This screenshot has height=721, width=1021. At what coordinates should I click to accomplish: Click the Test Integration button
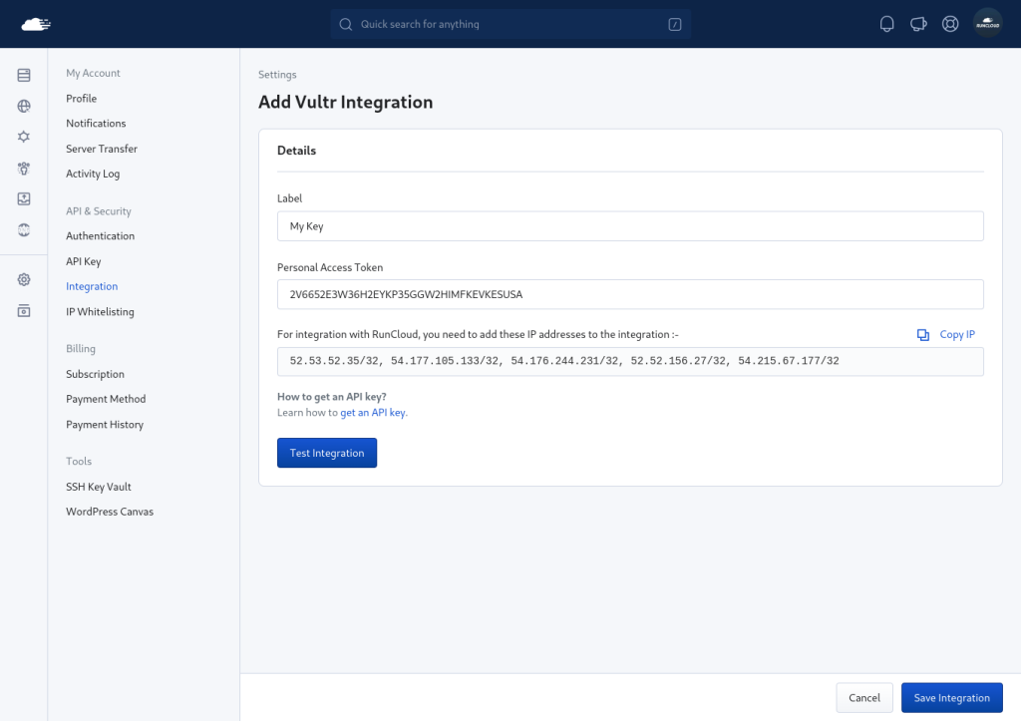327,453
